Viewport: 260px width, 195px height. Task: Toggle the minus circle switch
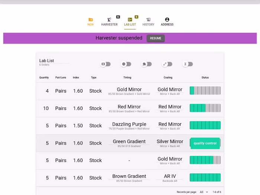tap(126, 64)
